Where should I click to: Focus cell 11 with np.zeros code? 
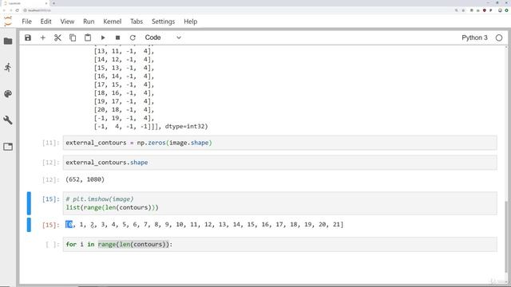pyautogui.click(x=280, y=143)
